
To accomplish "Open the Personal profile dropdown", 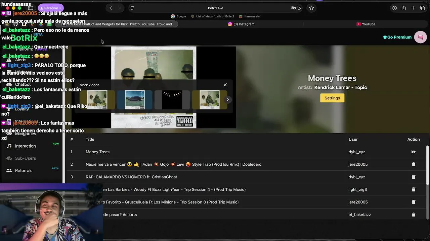I will [51, 8].
